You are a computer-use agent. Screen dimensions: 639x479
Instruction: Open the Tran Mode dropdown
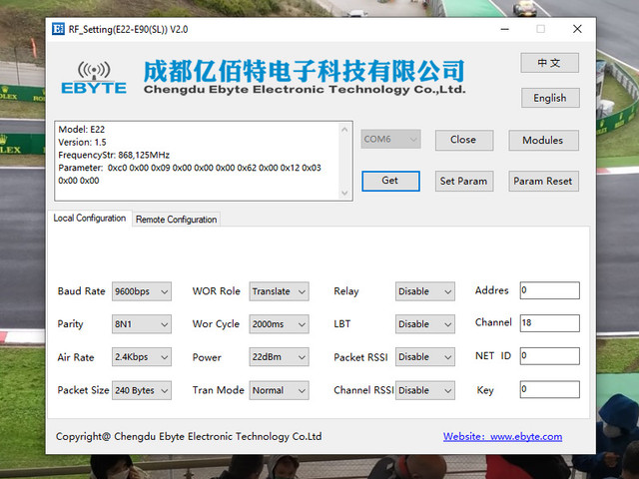tap(279, 390)
